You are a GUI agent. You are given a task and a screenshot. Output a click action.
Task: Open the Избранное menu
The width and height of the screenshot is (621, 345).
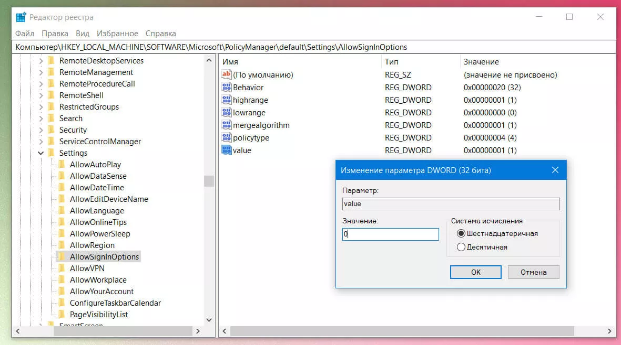(x=118, y=34)
